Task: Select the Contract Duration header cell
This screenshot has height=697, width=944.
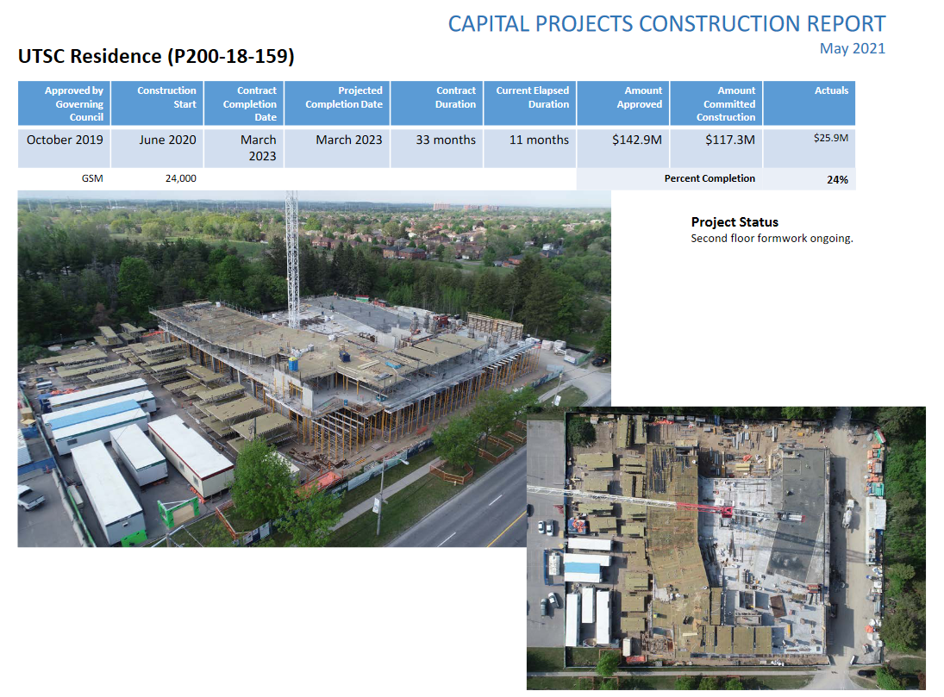Action: (437, 103)
